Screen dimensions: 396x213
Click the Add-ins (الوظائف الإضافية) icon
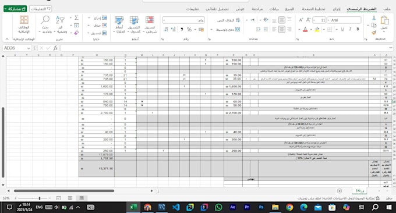pos(24,20)
